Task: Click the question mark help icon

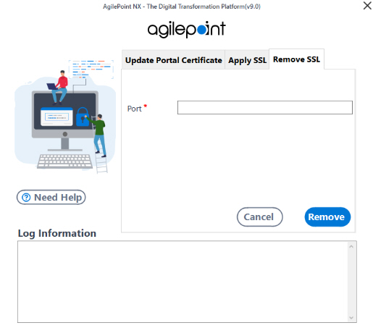Action: point(26,198)
